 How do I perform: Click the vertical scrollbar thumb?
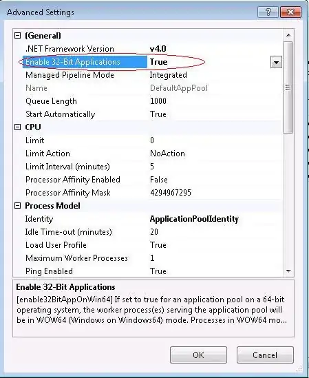coord(288,87)
